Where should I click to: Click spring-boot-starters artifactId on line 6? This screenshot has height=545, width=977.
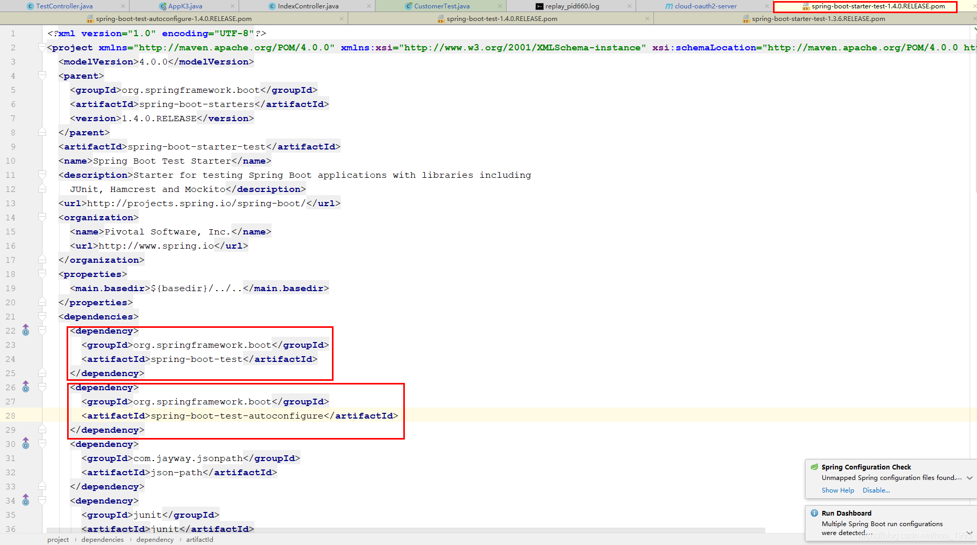pyautogui.click(x=197, y=104)
